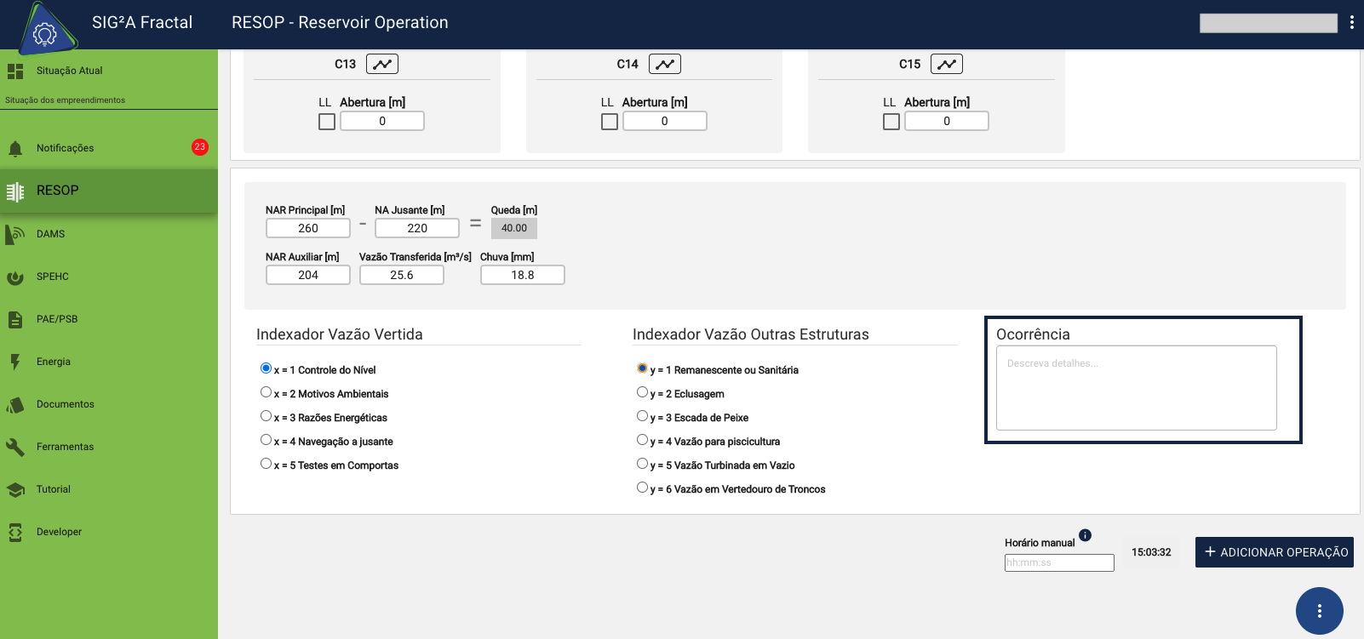
Task: Click the Notificações bell icon
Action: (x=15, y=149)
